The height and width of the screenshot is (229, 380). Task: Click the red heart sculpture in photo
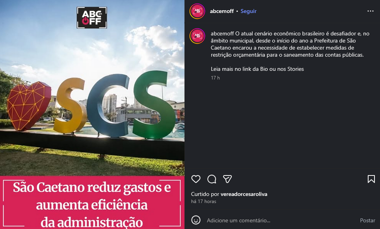(29, 106)
